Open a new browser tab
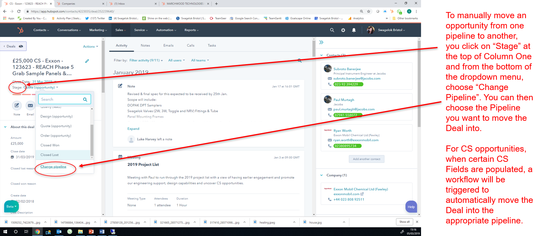Image resolution: width=541 pixels, height=236 pixels. click(x=216, y=4)
